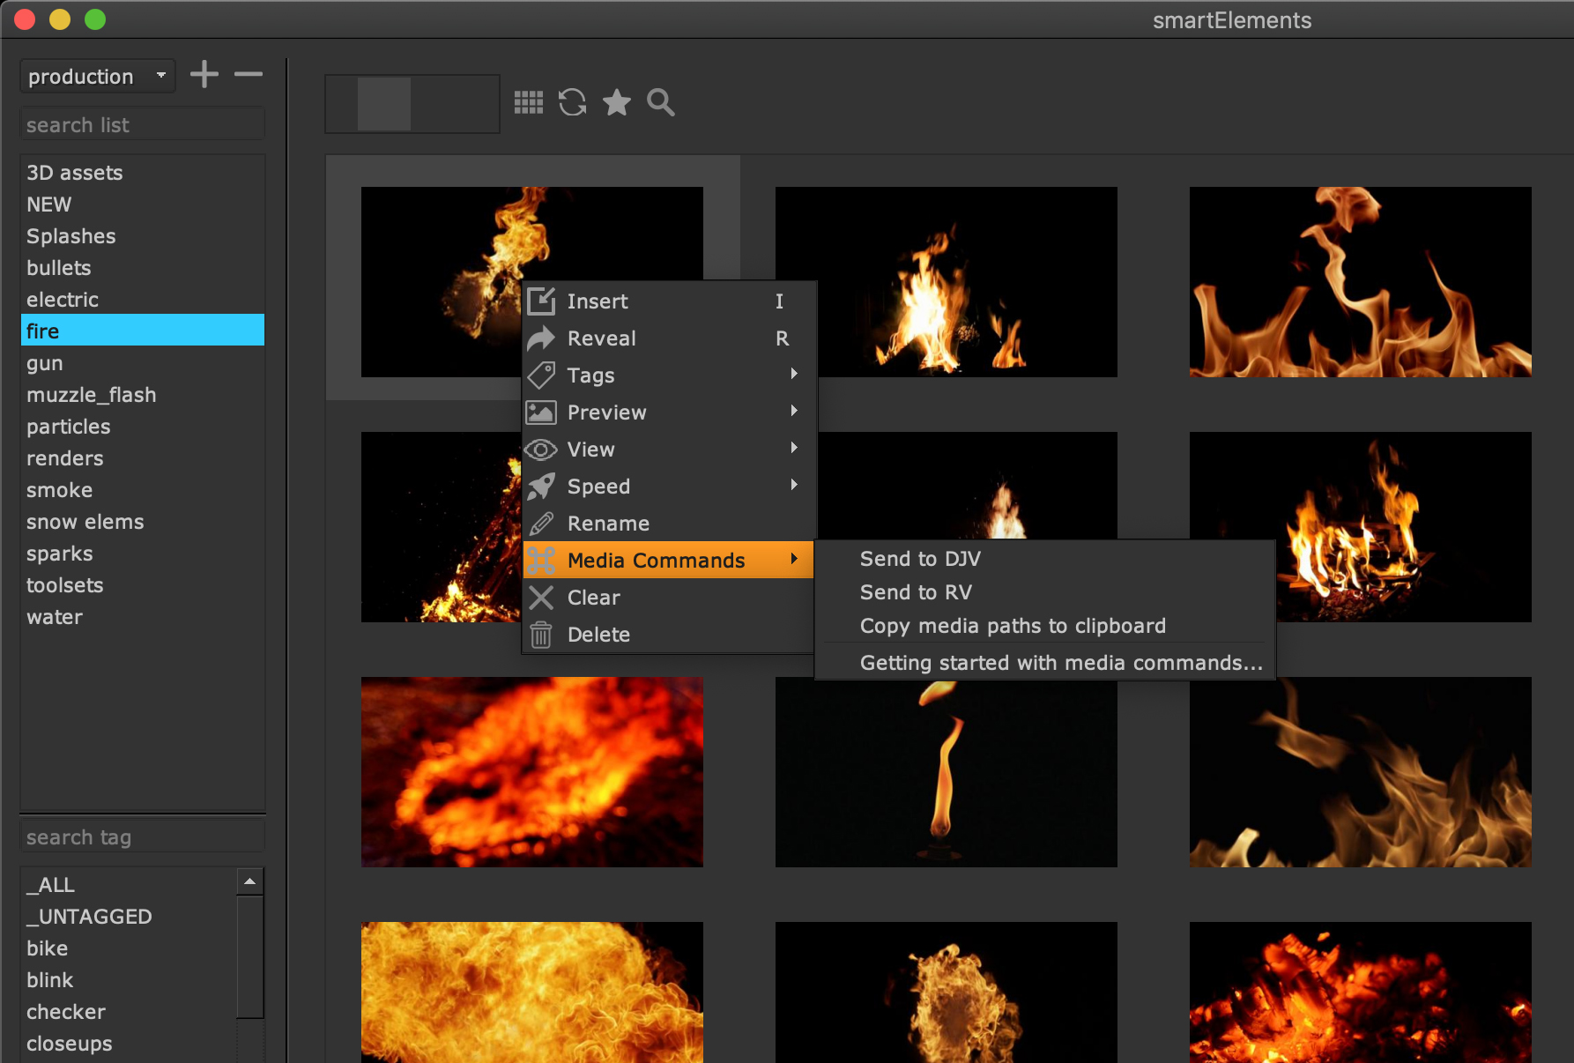Click the search list input field

coord(142,125)
